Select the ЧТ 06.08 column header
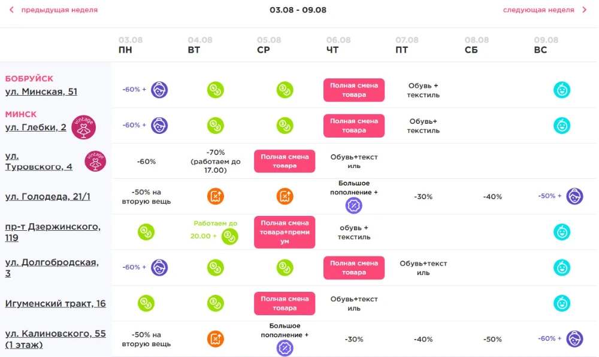The width and height of the screenshot is (599, 357). click(338, 45)
